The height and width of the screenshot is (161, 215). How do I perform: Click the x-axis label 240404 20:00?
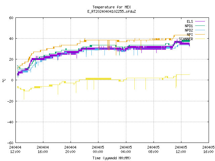[70, 150]
